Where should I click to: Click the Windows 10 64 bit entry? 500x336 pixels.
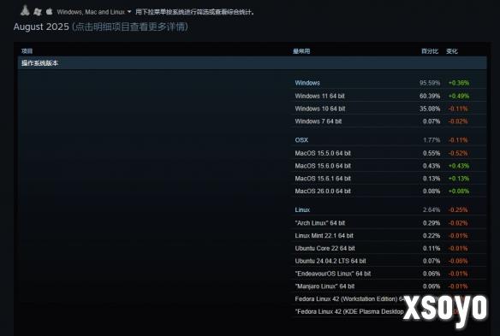tap(320, 109)
